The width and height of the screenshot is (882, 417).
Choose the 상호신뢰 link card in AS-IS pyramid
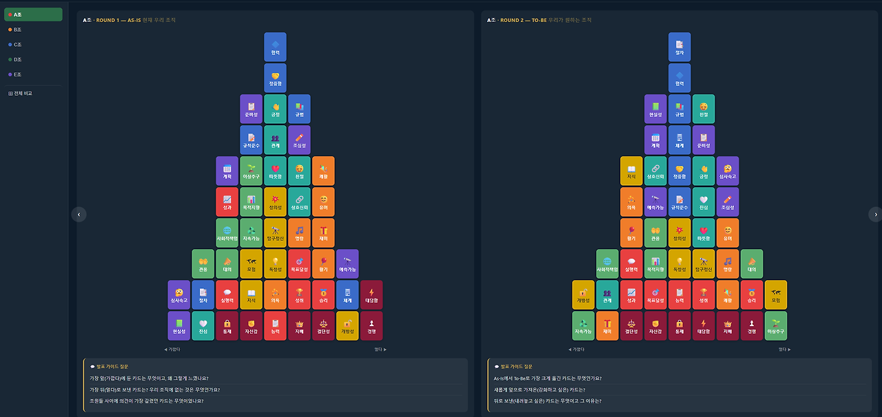[299, 202]
